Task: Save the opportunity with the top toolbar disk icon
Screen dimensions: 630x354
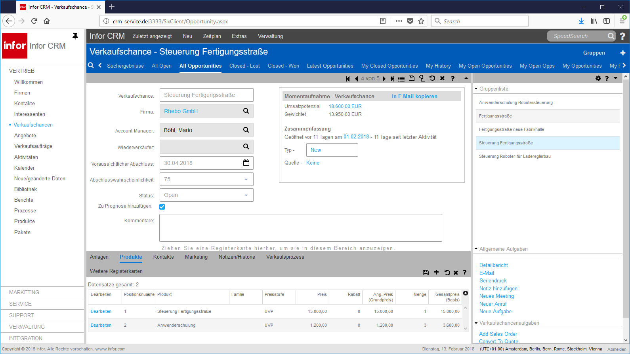Action: (x=412, y=78)
